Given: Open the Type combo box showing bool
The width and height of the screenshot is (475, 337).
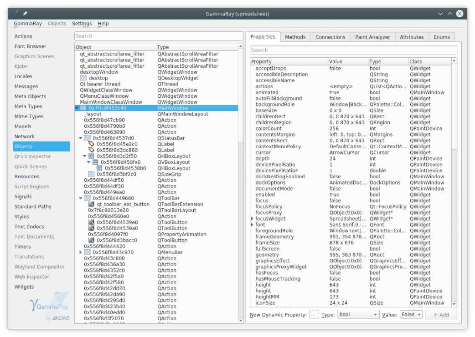Looking at the screenshot, I should pyautogui.click(x=358, y=314).
